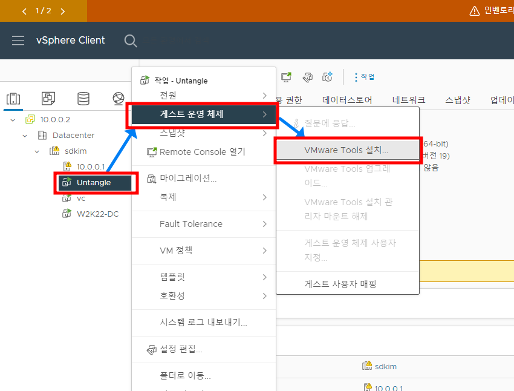The height and width of the screenshot is (391, 514).
Task: Click the search magnifier icon
Action: (131, 41)
